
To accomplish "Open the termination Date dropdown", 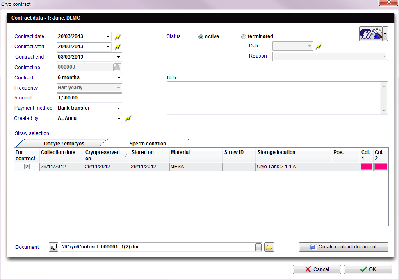I will (310, 46).
